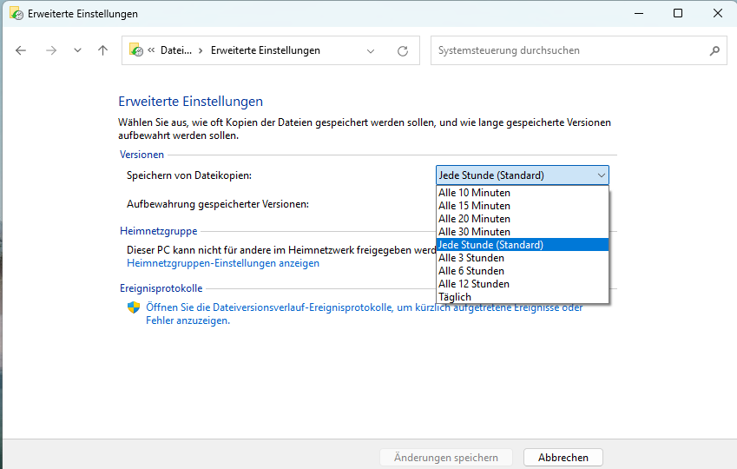
Task: Refresh the page with the reload icon
Action: point(403,50)
